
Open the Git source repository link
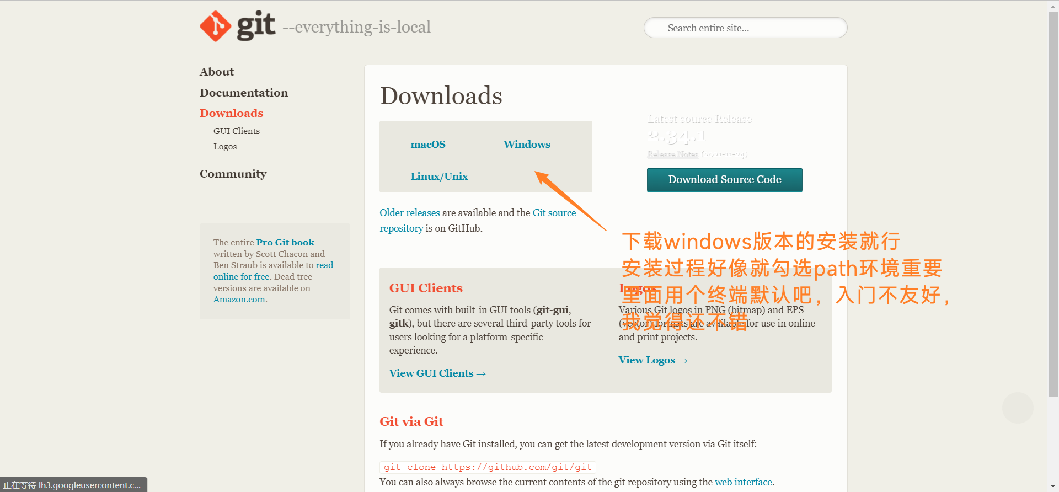[x=478, y=221]
